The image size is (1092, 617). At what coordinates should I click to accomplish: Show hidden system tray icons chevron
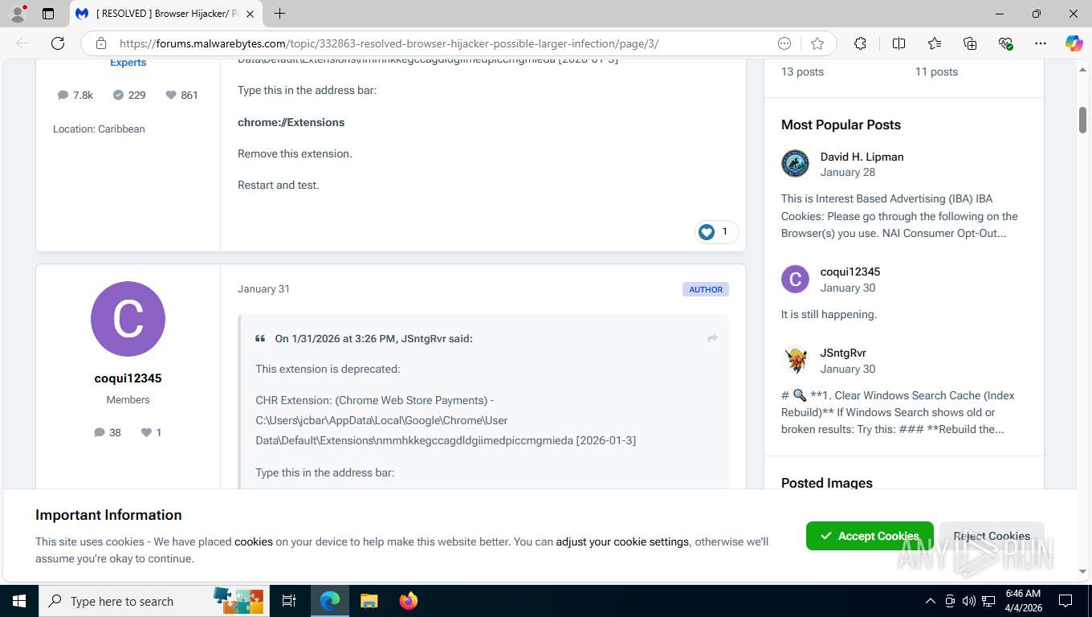coord(931,601)
